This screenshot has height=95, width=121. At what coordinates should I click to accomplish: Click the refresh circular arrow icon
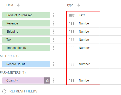pos(4,91)
